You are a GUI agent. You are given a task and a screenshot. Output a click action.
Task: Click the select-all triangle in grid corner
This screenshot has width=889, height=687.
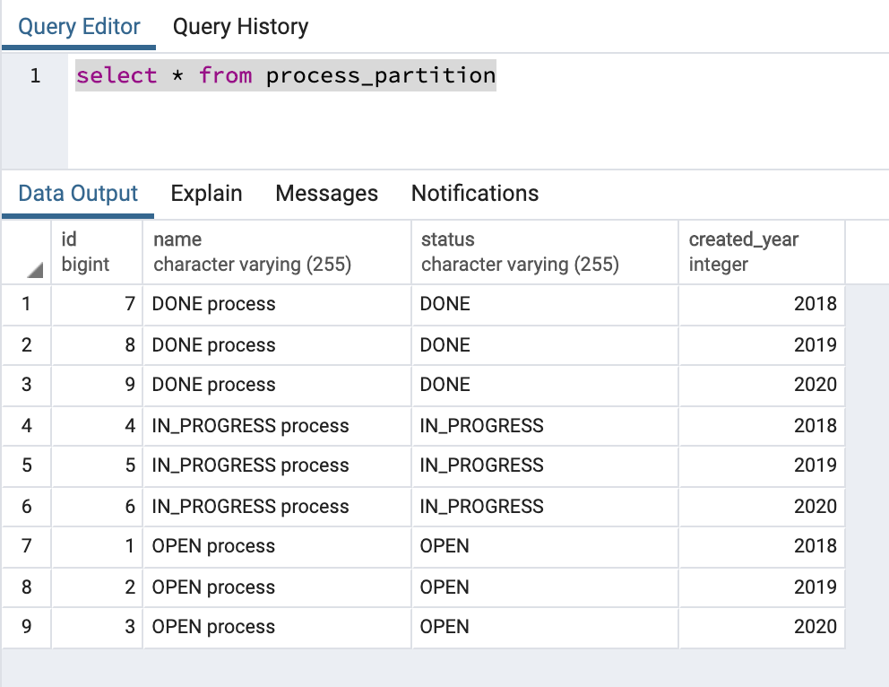click(33, 270)
